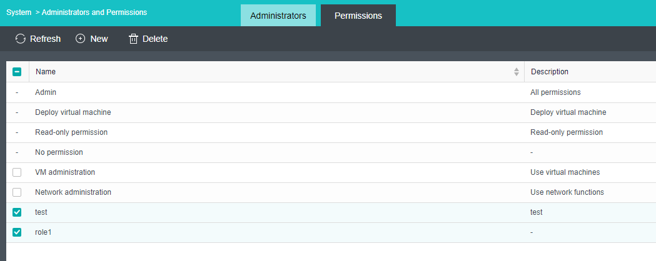Check the VM administration checkbox
This screenshot has height=261, width=656.
click(17, 172)
